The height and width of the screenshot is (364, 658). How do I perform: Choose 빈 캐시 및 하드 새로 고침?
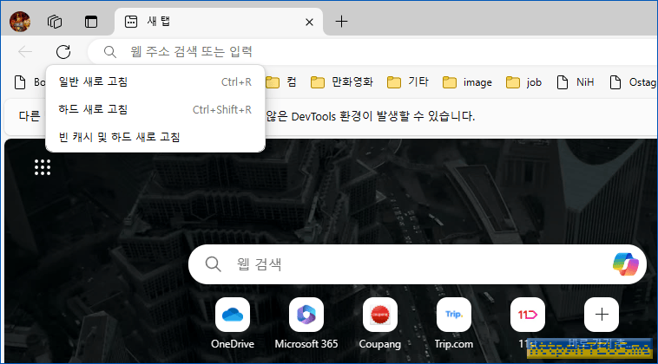click(x=155, y=137)
